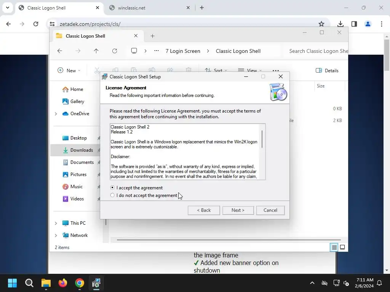Image resolution: width=390 pixels, height=292 pixels.
Task: Click setup installer taskbar icon
Action: 96,283
